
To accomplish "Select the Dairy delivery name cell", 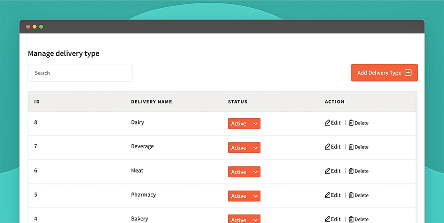I will click(137, 122).
